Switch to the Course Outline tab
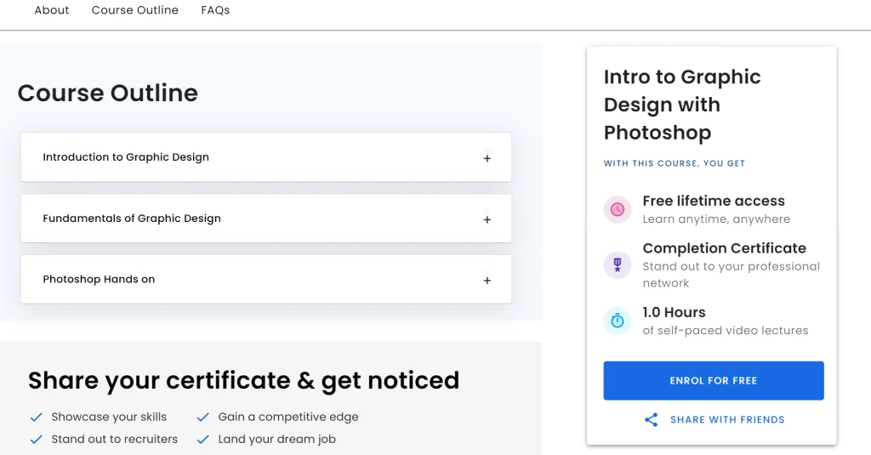 (x=135, y=10)
